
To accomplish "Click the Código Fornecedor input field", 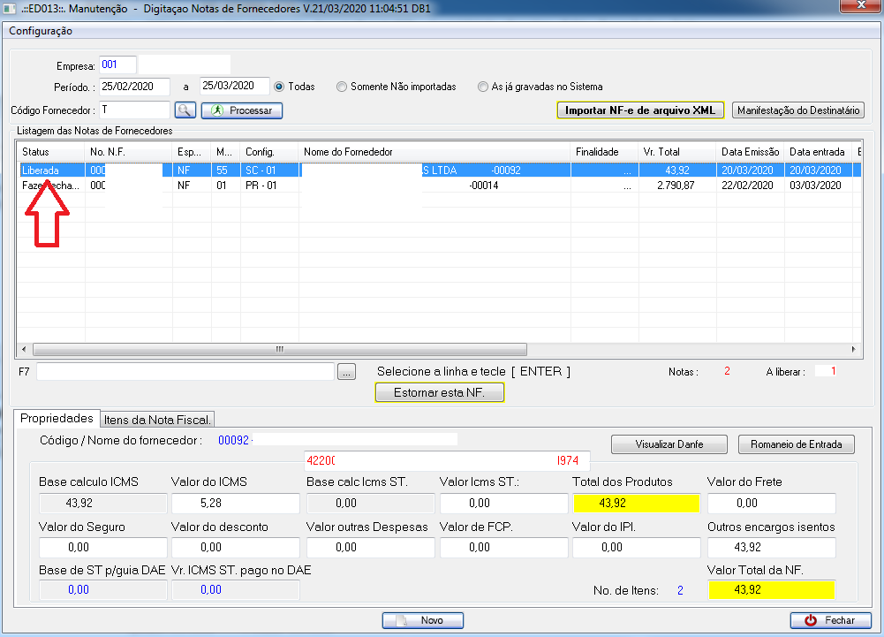I will [x=133, y=110].
